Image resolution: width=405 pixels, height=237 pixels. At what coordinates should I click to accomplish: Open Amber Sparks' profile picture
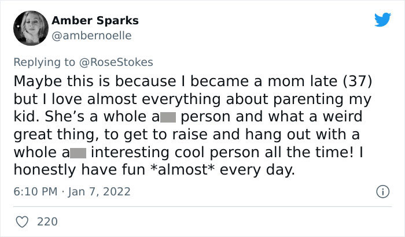(31, 28)
